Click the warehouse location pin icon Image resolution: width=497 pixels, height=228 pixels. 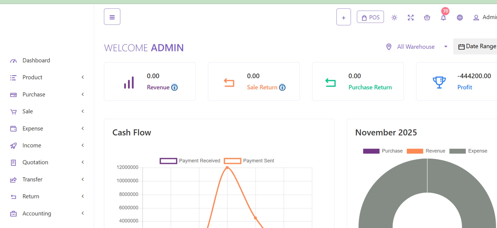click(x=389, y=47)
